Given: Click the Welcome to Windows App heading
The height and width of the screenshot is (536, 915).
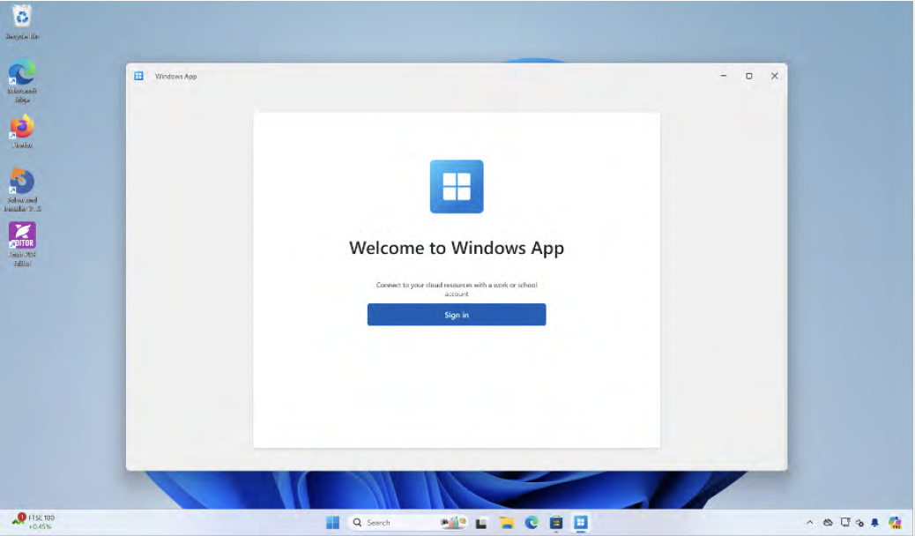Looking at the screenshot, I should click(457, 248).
